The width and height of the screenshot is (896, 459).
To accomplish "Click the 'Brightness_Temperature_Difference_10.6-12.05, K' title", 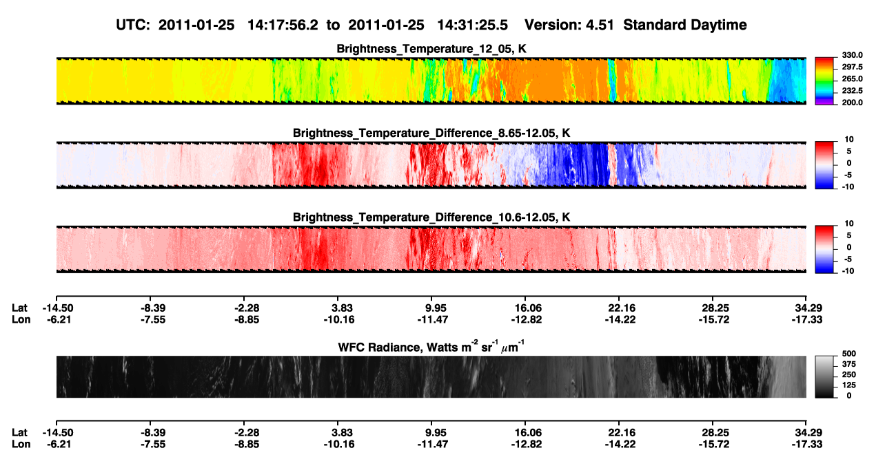I will coord(431,217).
